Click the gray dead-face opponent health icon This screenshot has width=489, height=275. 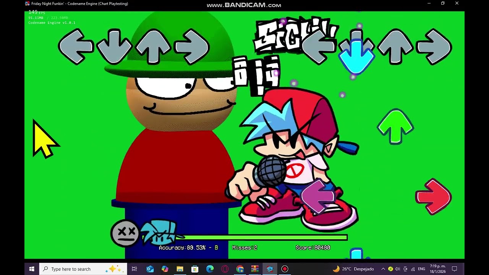[125, 233]
